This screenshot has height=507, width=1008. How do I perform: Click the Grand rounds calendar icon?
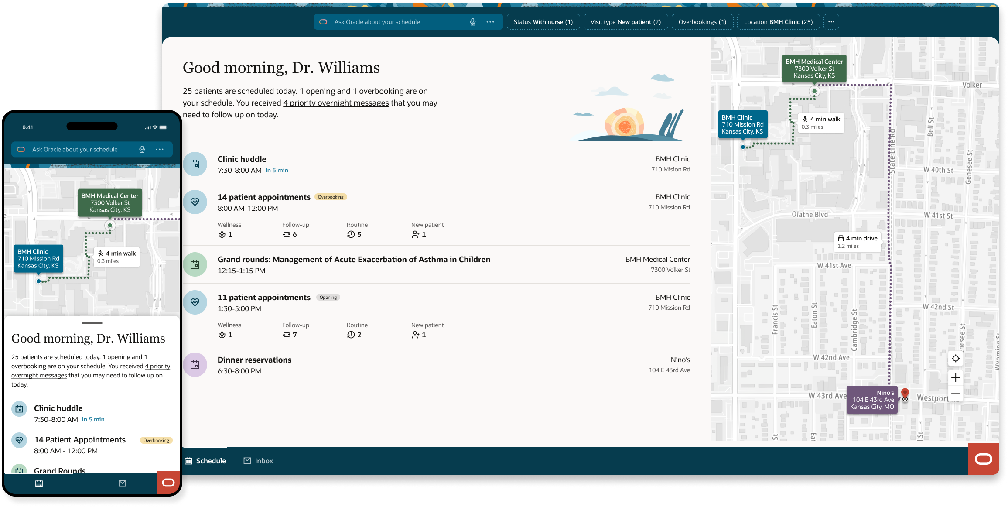pos(195,264)
